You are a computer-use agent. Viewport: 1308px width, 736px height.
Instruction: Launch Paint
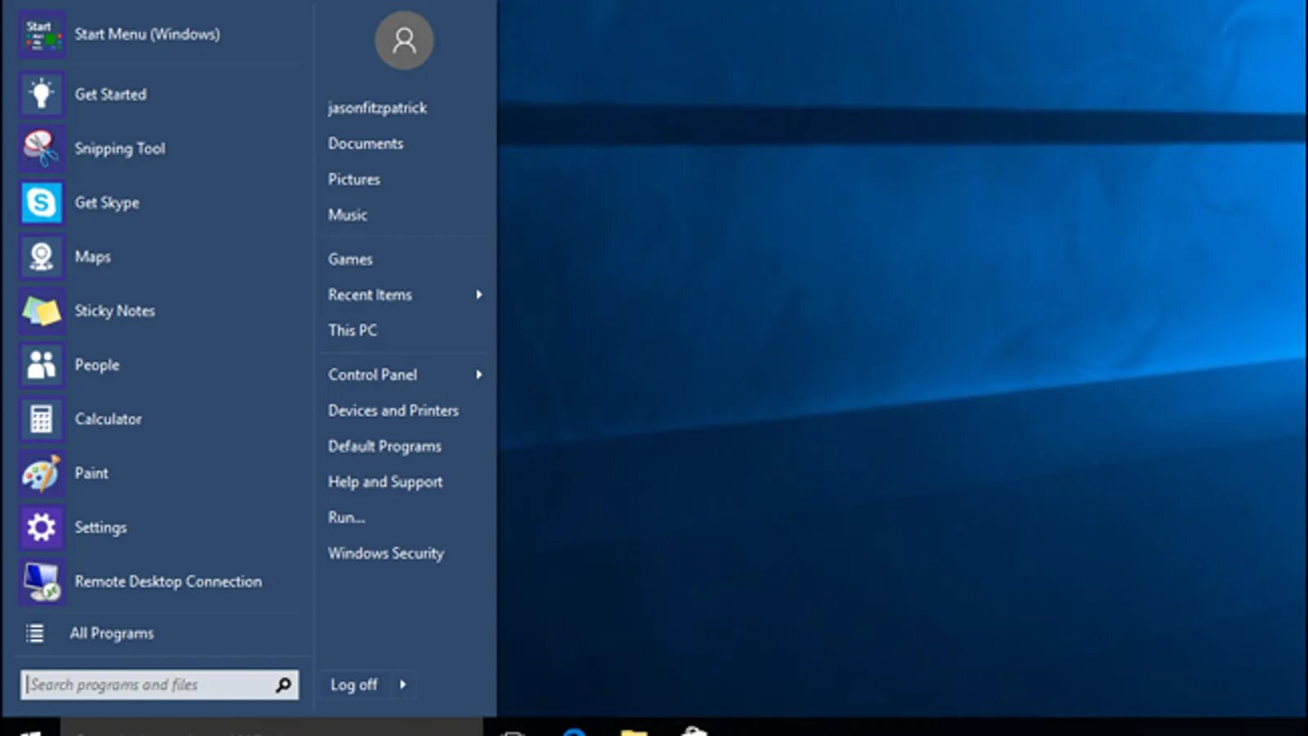click(159, 473)
